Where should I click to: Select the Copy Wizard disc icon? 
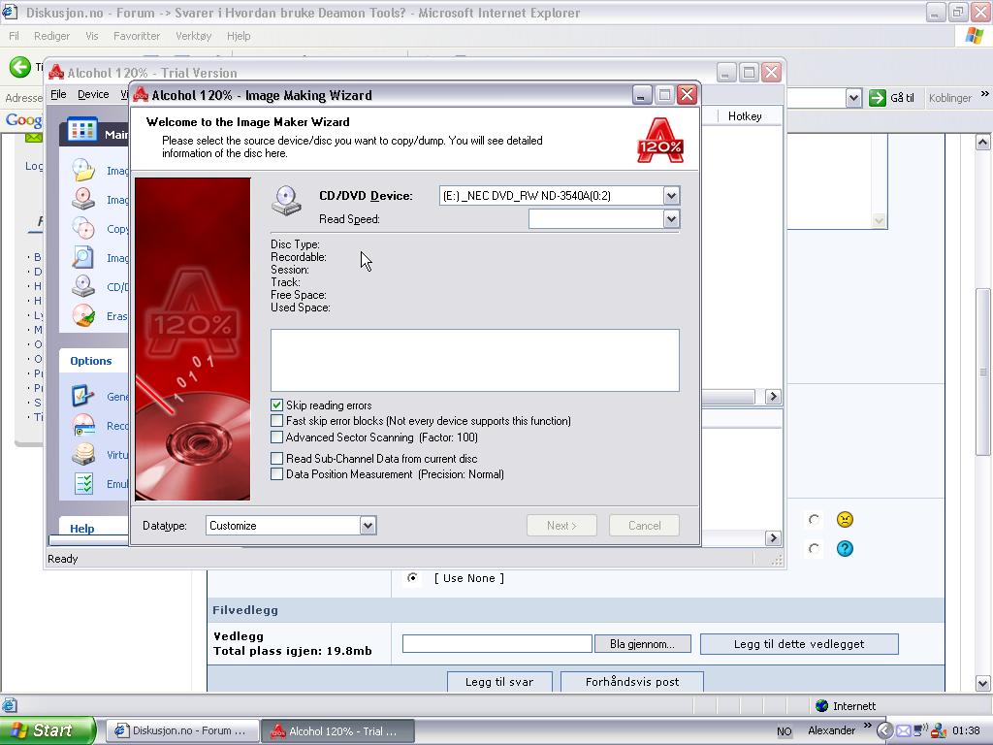tap(83, 228)
